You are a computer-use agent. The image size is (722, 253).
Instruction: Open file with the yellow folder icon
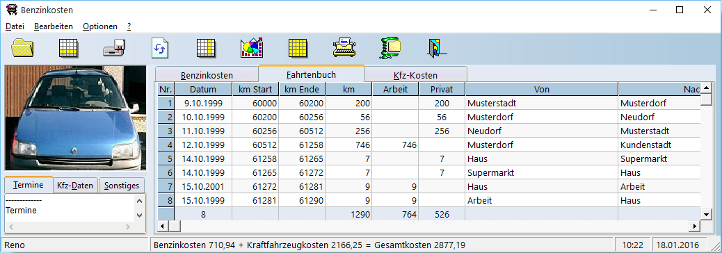23,48
